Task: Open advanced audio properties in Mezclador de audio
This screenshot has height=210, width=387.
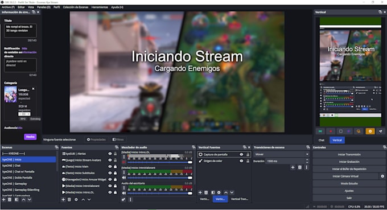Action: coord(123,200)
